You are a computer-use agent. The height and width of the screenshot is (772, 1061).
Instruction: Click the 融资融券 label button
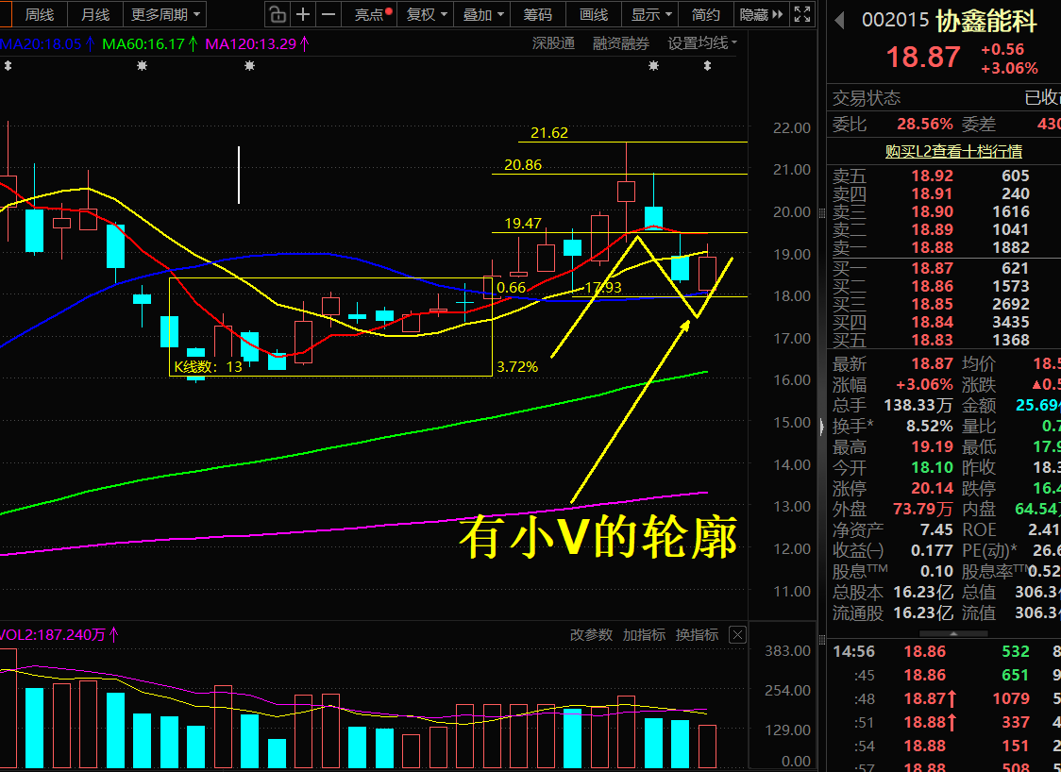[620, 43]
